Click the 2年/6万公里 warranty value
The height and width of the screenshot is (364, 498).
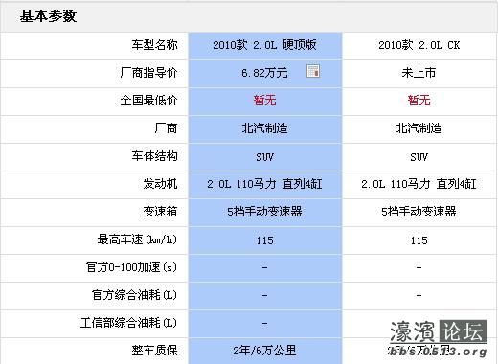pos(264,351)
